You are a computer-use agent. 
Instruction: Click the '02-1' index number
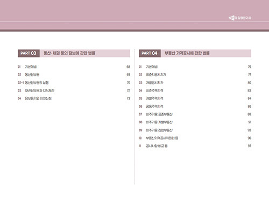tap(20, 83)
